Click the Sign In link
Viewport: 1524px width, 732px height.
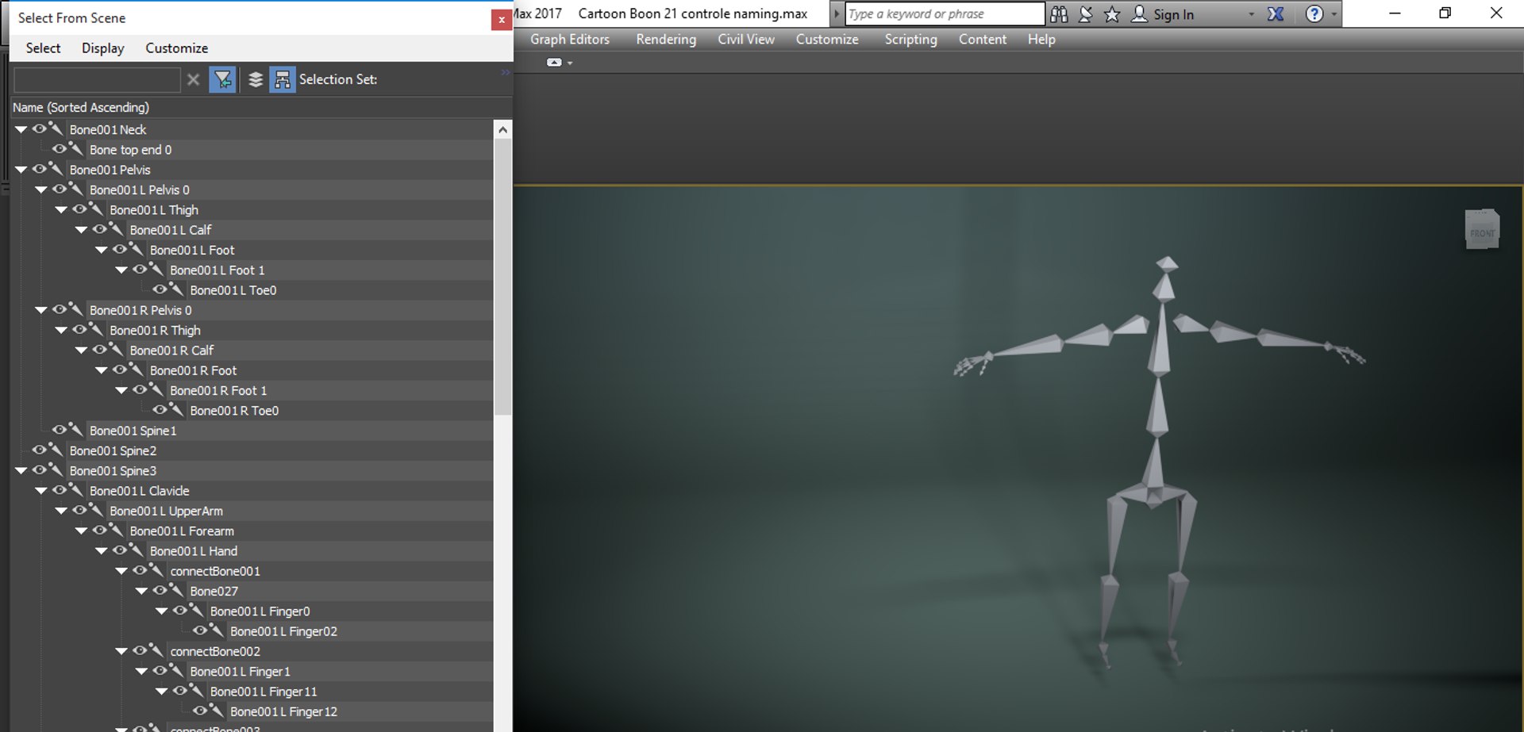[x=1173, y=14]
